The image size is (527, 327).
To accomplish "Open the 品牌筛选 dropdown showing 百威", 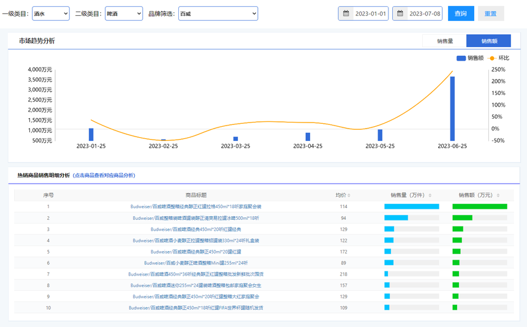I will pyautogui.click(x=218, y=13).
